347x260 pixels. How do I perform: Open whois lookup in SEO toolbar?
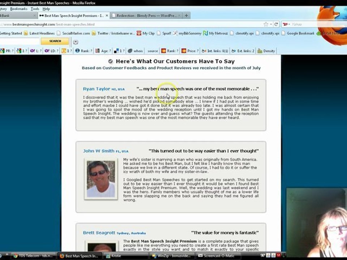point(135,51)
